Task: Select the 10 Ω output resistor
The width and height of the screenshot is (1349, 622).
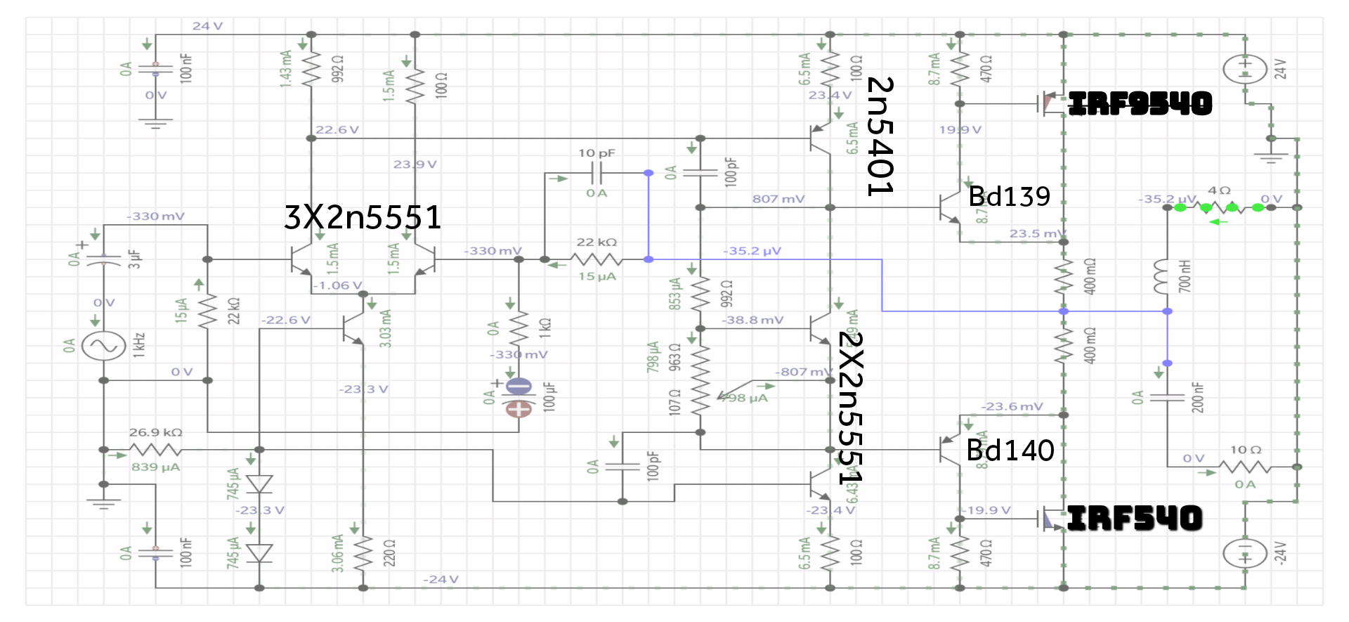Action: pyautogui.click(x=1244, y=467)
